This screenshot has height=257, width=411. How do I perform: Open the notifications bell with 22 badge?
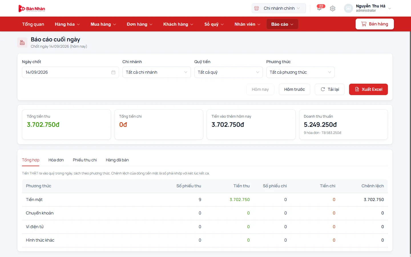[x=320, y=8]
